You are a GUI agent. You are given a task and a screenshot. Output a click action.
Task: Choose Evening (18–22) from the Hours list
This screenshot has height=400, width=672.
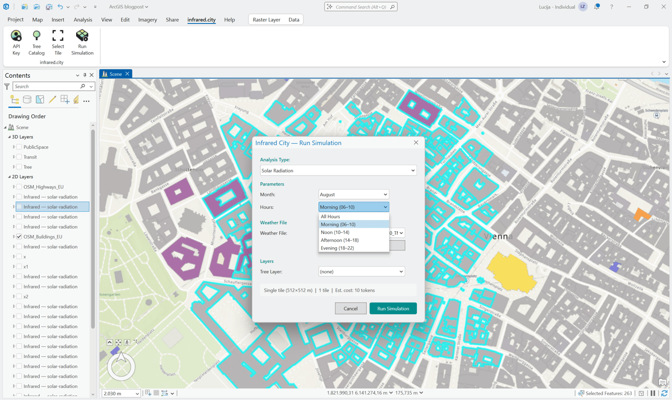354,248
